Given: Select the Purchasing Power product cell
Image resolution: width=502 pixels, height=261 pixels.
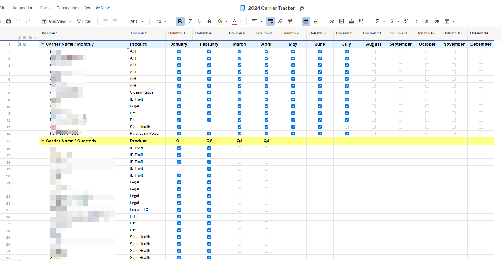Looking at the screenshot, I should pyautogui.click(x=147, y=134).
